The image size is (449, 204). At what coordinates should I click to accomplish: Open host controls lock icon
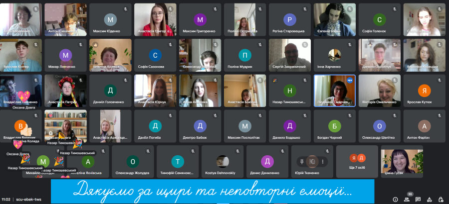point(442,200)
